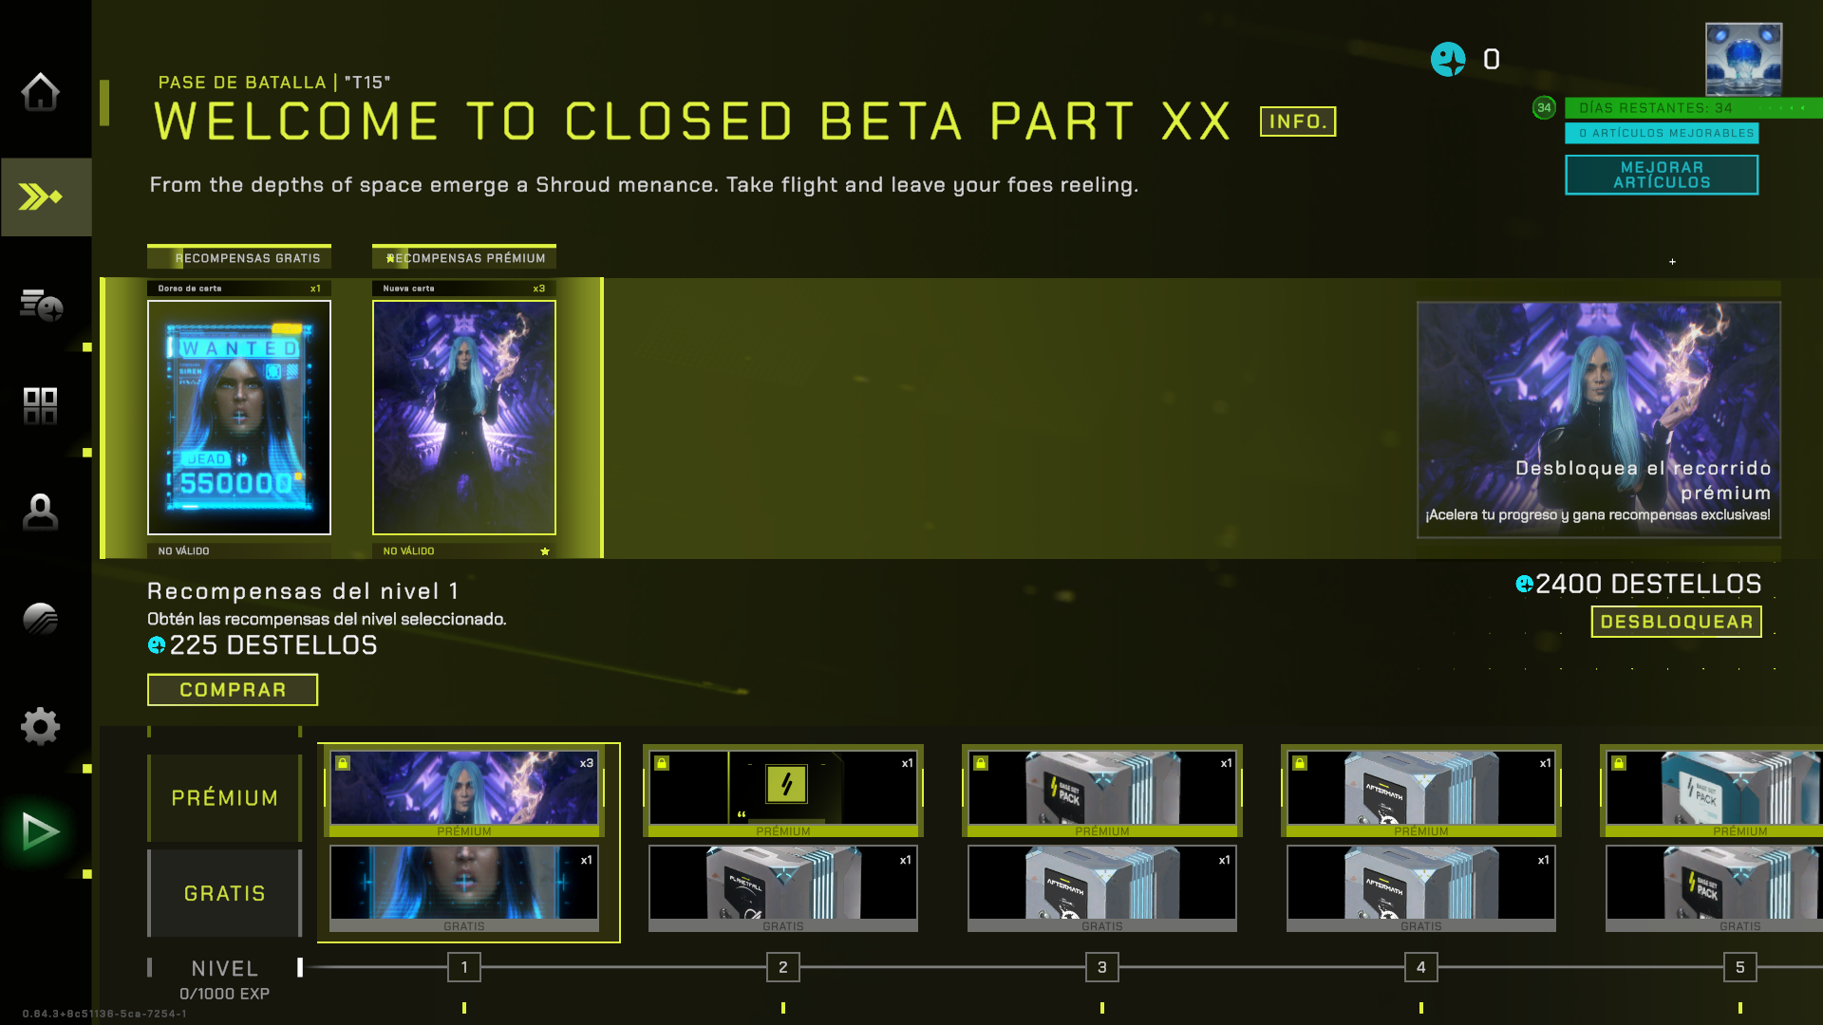Screen dimensions: 1823x1025
Task: Open the settings gear icon
Action: tap(41, 726)
